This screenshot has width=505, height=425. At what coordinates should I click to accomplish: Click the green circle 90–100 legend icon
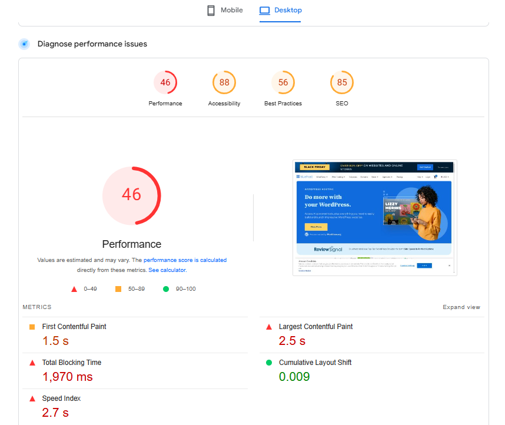[x=166, y=289]
